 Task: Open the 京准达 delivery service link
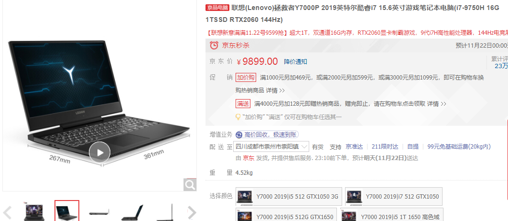click(x=354, y=147)
